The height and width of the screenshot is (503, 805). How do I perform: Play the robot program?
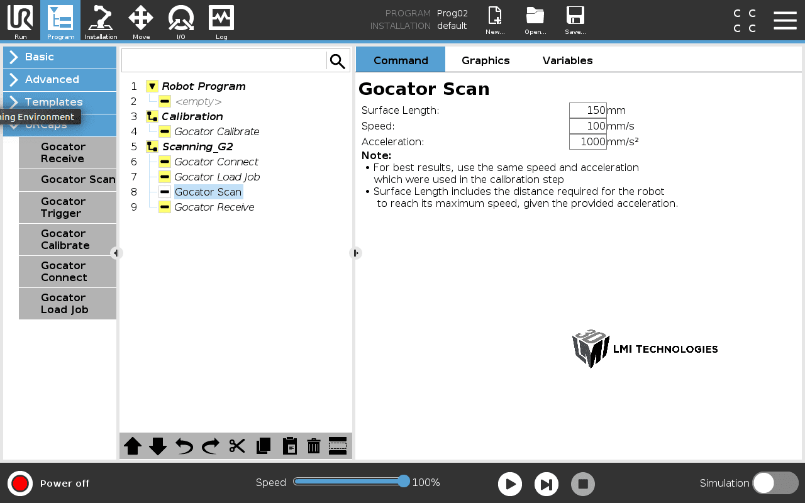tap(510, 484)
